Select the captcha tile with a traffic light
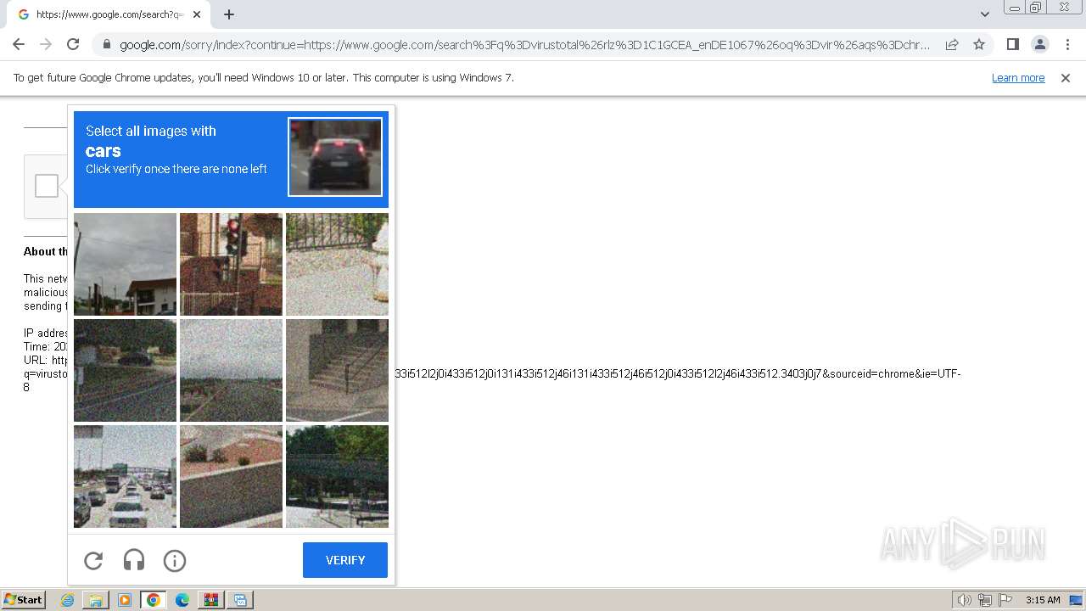The image size is (1086, 611). pos(231,264)
